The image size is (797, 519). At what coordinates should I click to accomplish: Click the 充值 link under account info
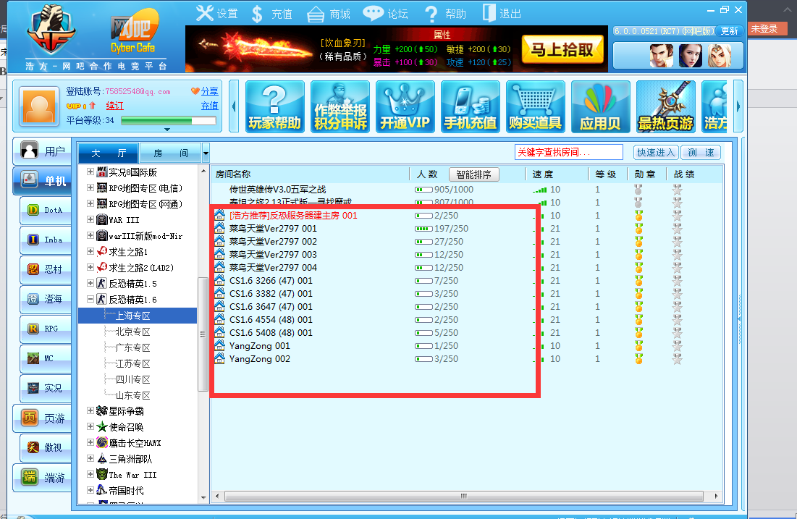pos(209,106)
